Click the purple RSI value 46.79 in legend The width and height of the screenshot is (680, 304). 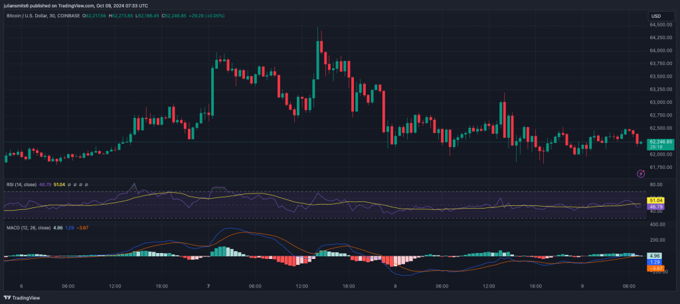tap(45, 185)
